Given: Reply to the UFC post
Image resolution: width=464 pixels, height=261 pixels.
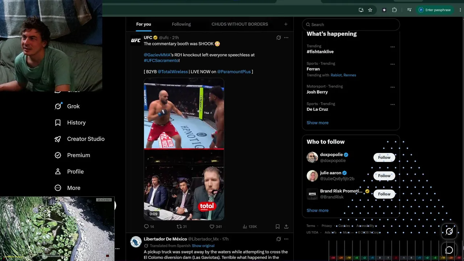Looking at the screenshot, I should click(149, 227).
